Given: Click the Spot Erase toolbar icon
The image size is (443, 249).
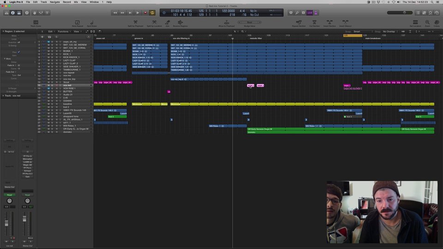Looking at the screenshot, I should pyautogui.click(x=92, y=22).
